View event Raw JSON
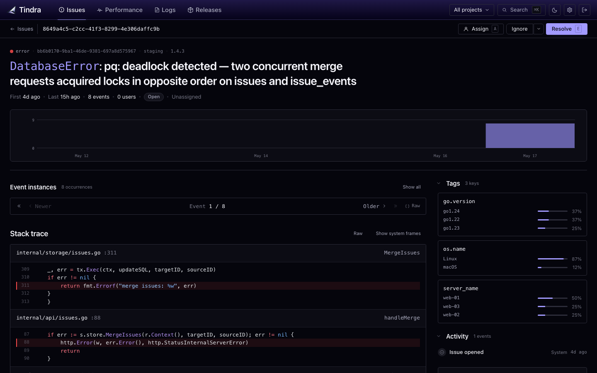Image resolution: width=597 pixels, height=373 pixels. 413,206
